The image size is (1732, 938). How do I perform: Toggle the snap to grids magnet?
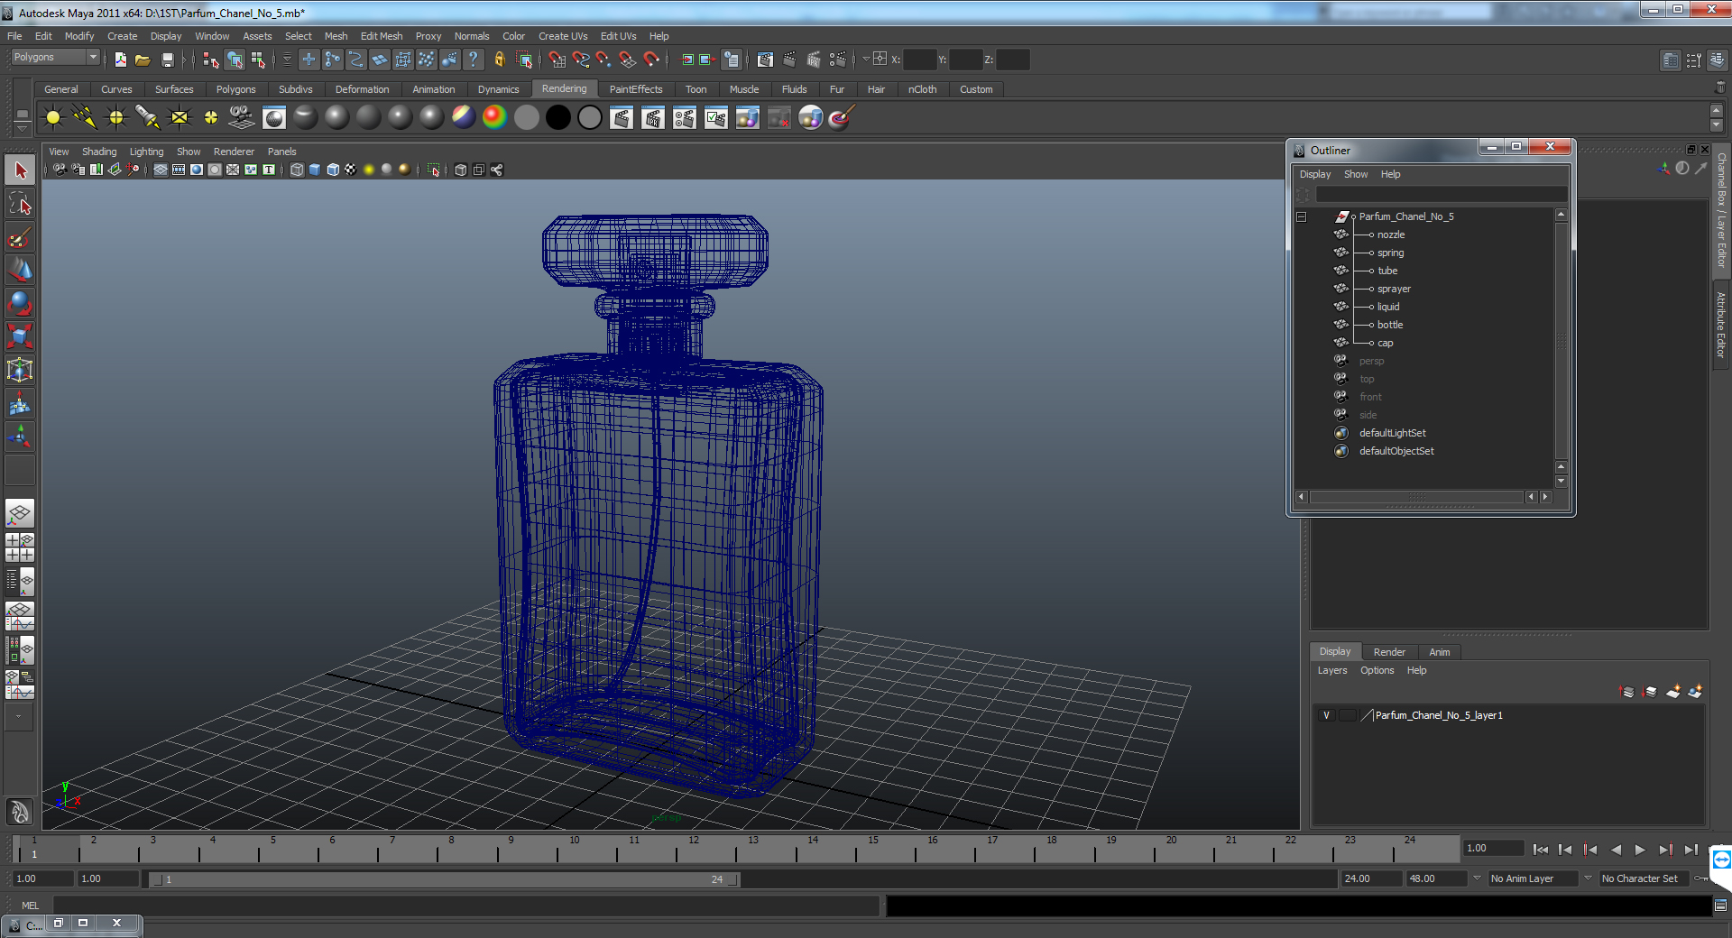pyautogui.click(x=557, y=60)
